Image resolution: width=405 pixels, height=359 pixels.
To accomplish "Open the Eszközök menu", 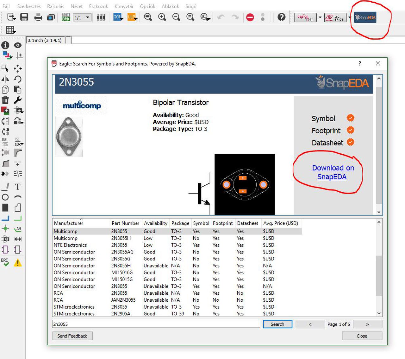I will (98, 6).
